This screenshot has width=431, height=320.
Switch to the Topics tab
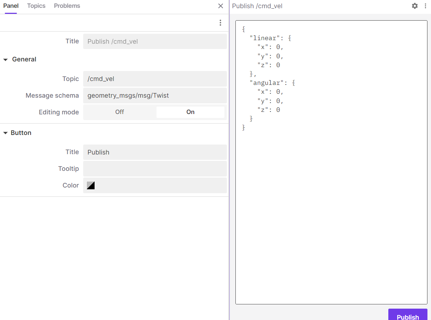pos(36,6)
